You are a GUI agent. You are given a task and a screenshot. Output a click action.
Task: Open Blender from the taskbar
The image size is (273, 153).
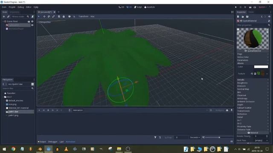(40, 149)
